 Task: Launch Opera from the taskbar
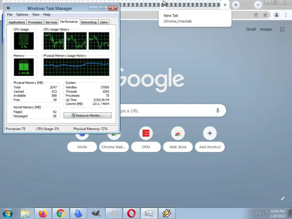(131, 213)
